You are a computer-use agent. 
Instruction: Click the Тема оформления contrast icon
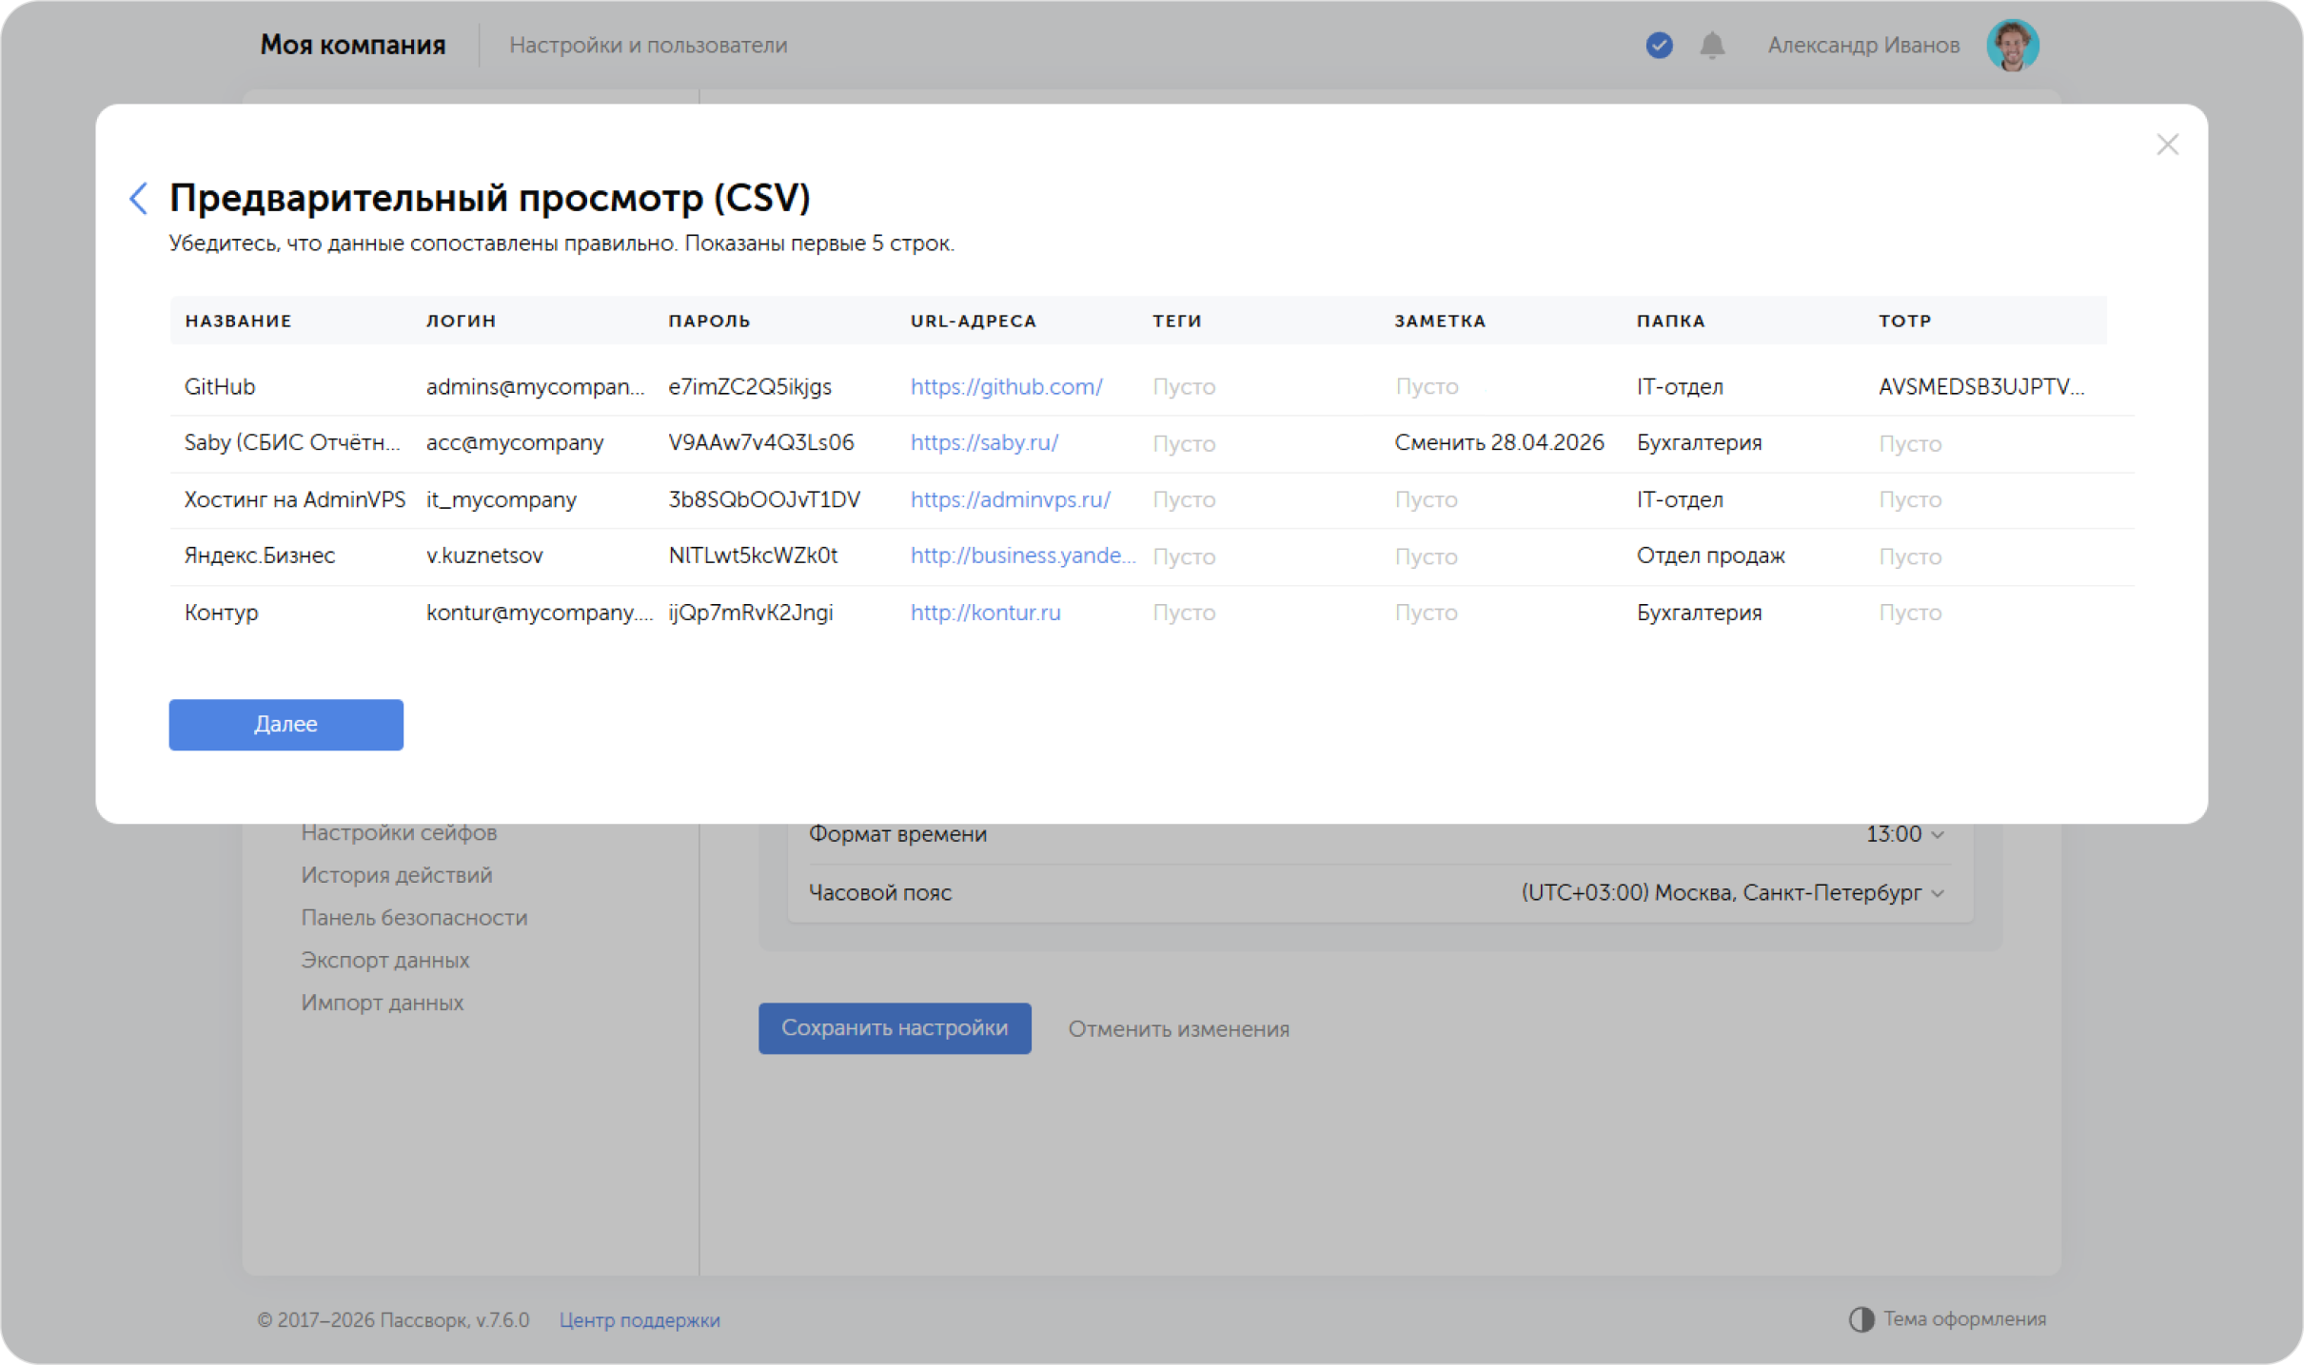pyautogui.click(x=1861, y=1319)
